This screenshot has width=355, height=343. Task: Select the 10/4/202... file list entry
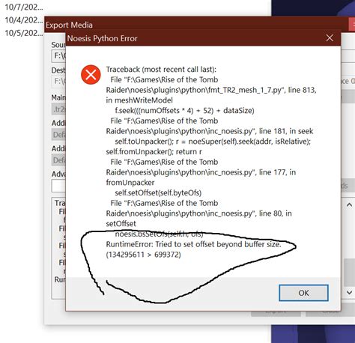click(x=24, y=20)
